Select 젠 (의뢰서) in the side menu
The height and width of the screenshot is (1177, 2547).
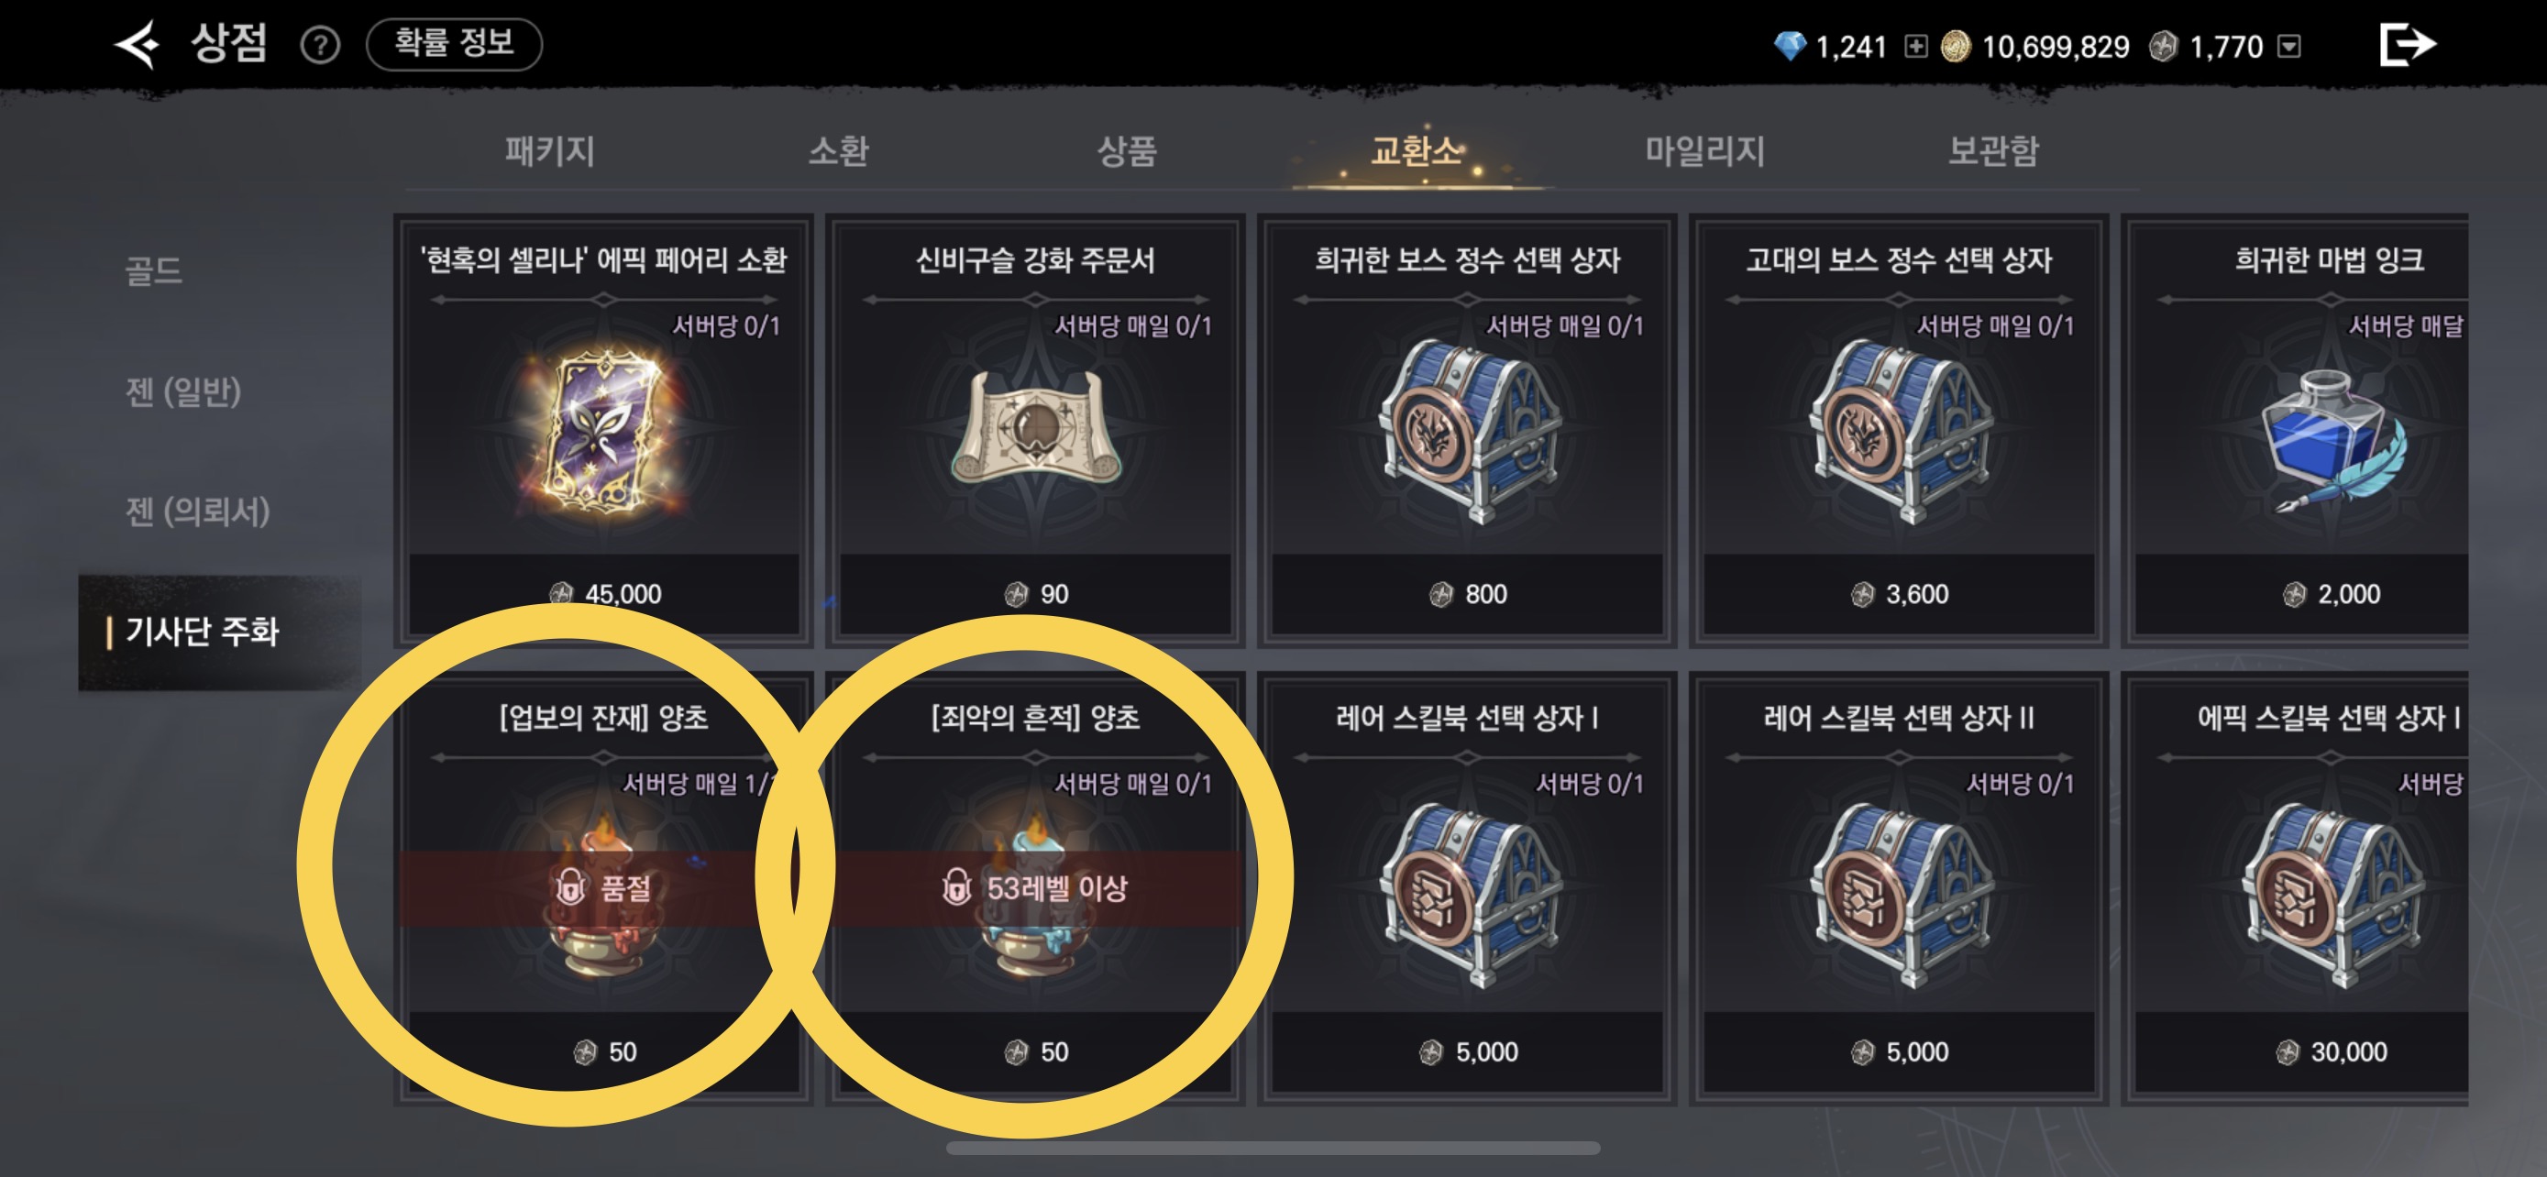(197, 511)
